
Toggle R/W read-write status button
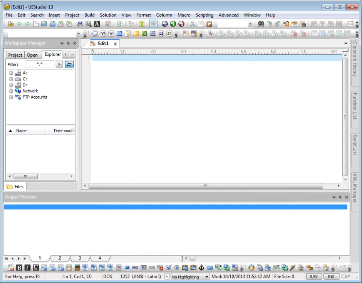(313, 276)
